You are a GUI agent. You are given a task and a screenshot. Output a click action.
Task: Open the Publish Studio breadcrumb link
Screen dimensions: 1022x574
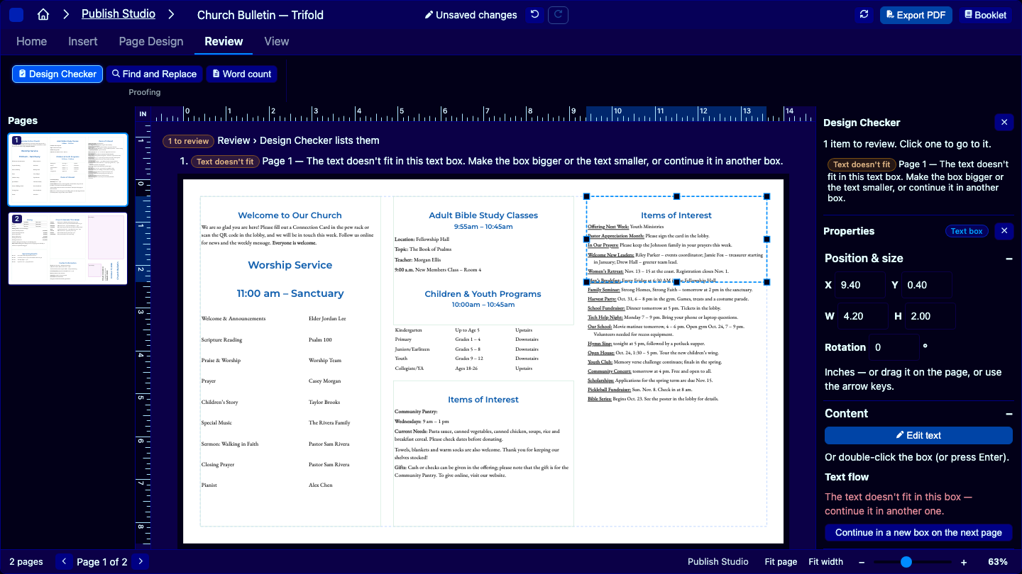(119, 14)
